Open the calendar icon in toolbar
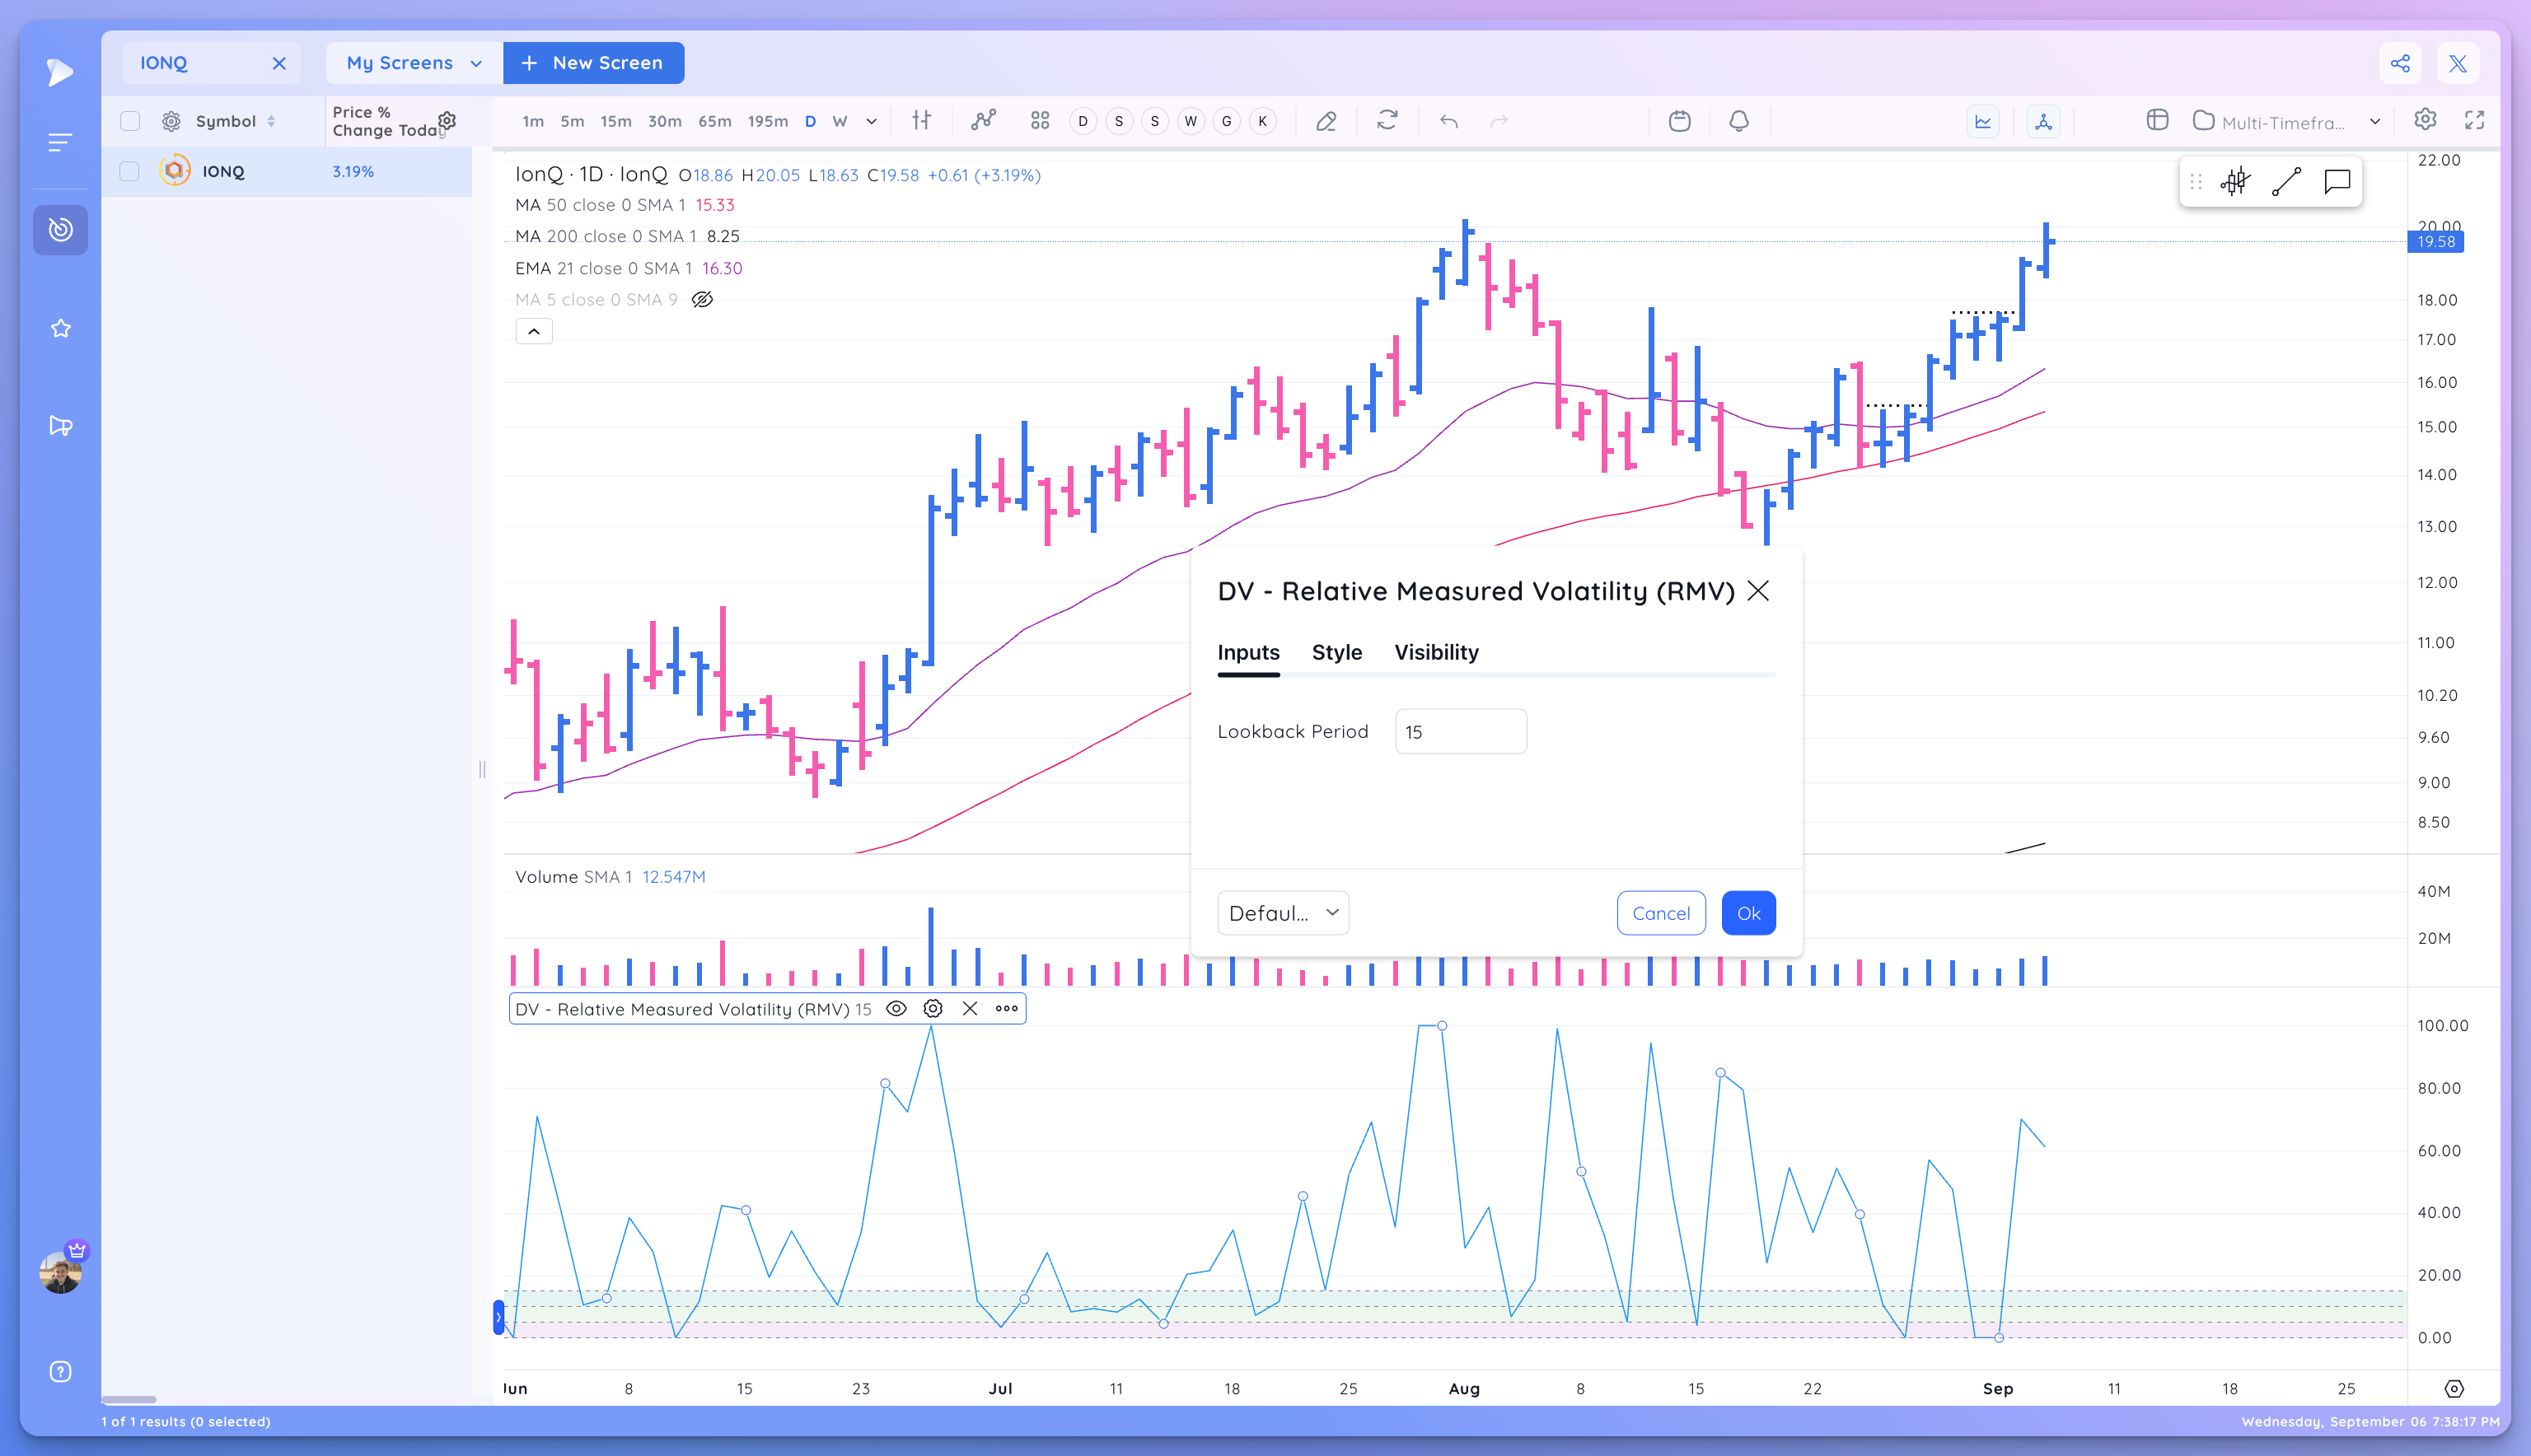 [x=1680, y=121]
